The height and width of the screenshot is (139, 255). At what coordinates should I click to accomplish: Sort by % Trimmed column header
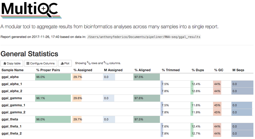pos(171,70)
